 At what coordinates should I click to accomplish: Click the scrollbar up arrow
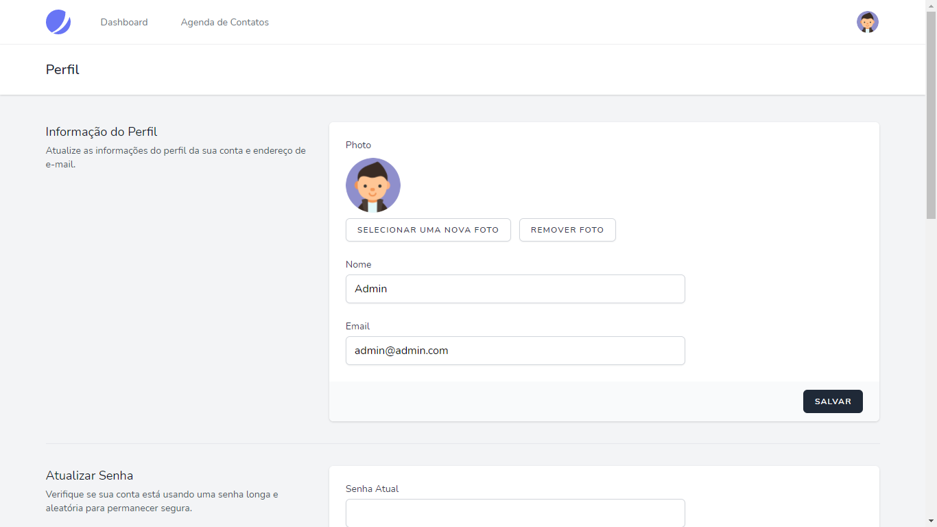tap(931, 5)
